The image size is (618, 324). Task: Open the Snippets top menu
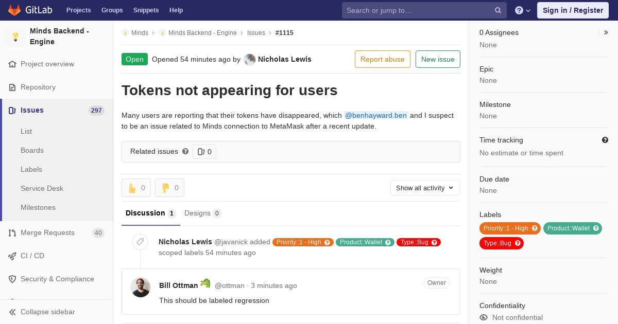coord(146,10)
